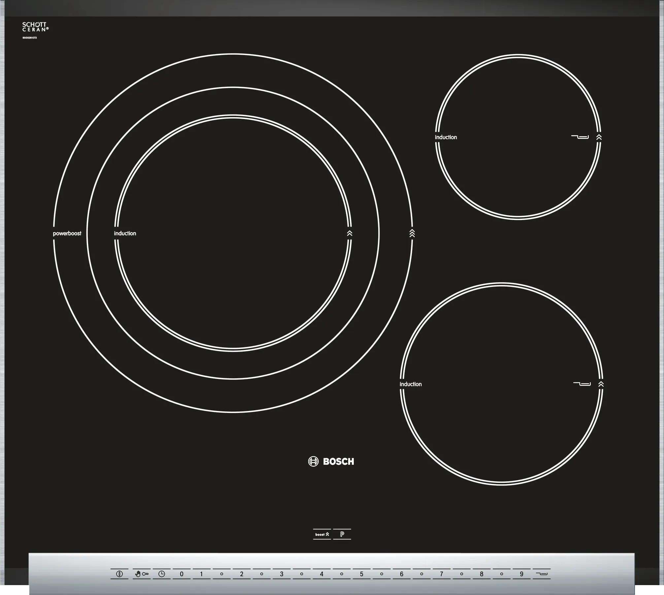Viewport: 664px width, 595px height.
Task: Tap double-arrow symbol on inner large ring
Action: [350, 234]
